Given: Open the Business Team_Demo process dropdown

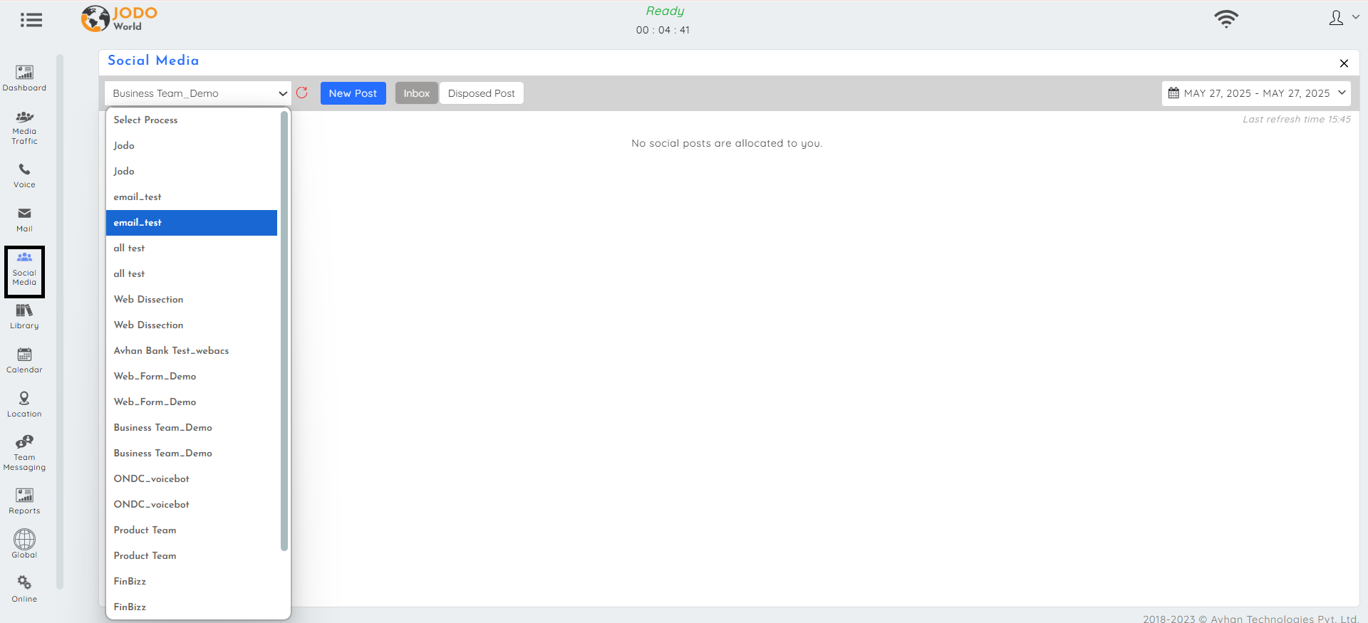Looking at the screenshot, I should 197,93.
